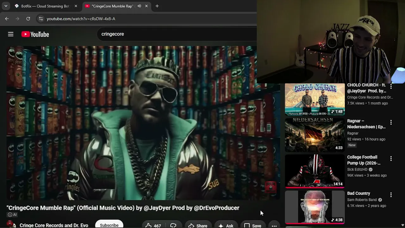Screen dimensions: 405x228
Task: Open a new browser tab
Action: pyautogui.click(x=157, y=6)
